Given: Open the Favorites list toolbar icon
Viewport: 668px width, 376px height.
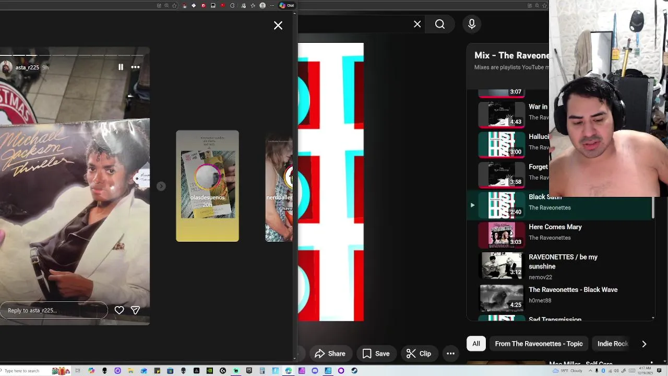Looking at the screenshot, I should click(253, 5).
